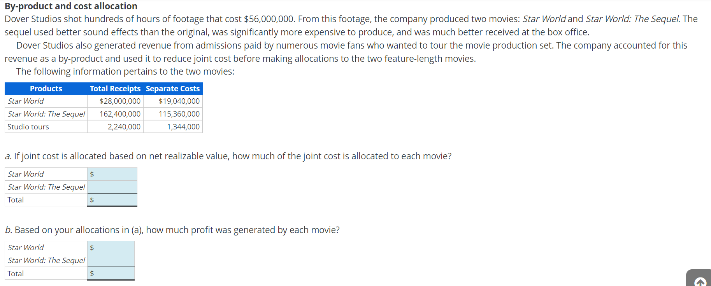Click the Separate Costs column header
711x286 pixels.
(173, 89)
